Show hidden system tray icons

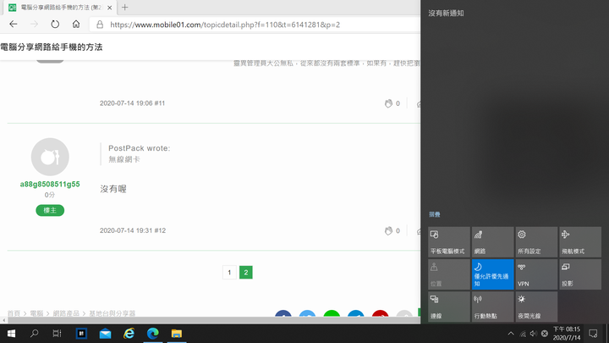(x=511, y=334)
